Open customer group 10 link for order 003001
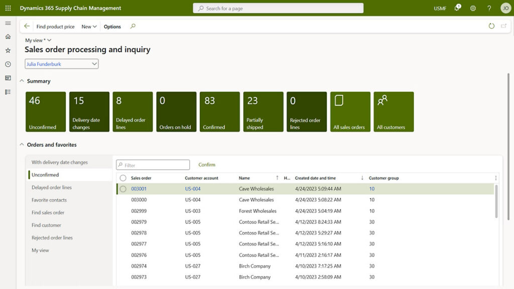 coord(371,188)
